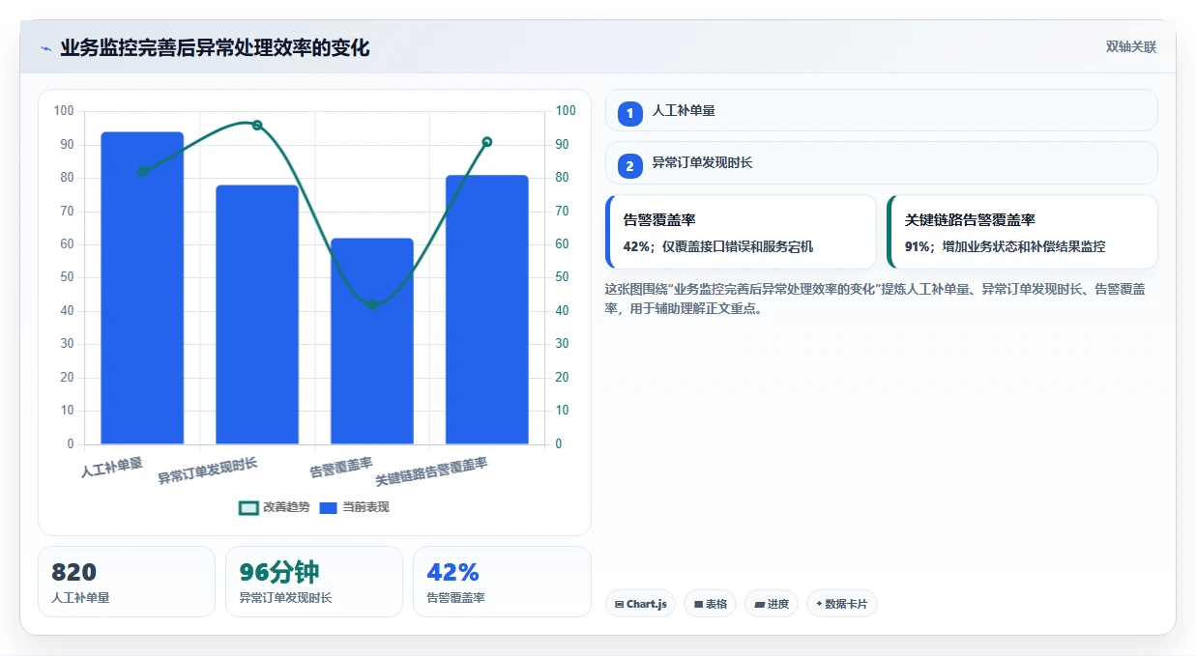Open the 告警覆盖率 42% card
Screen dimensions: 1196x656
coord(741,232)
